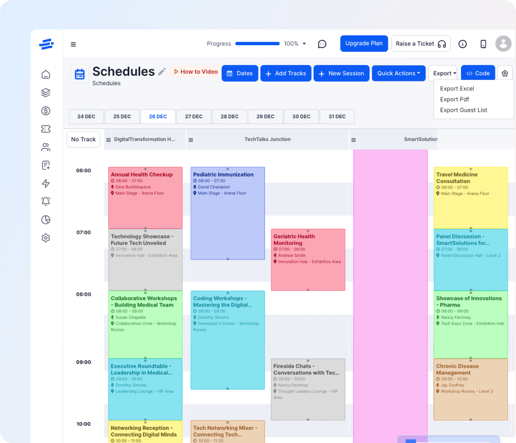Open Collaborative Workshops session card
This screenshot has width=516, height=443.
click(x=145, y=325)
